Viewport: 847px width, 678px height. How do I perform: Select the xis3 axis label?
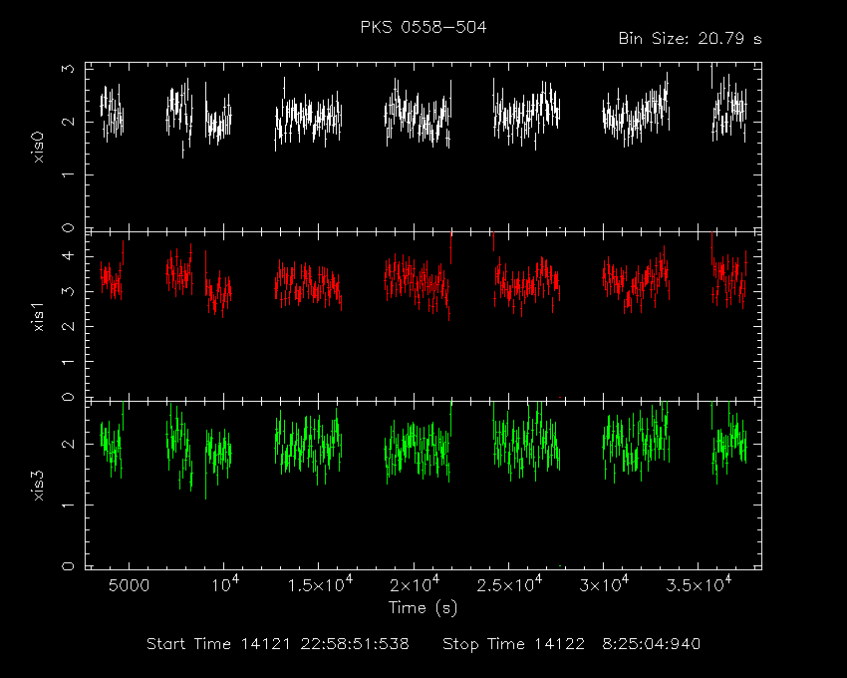[39, 486]
